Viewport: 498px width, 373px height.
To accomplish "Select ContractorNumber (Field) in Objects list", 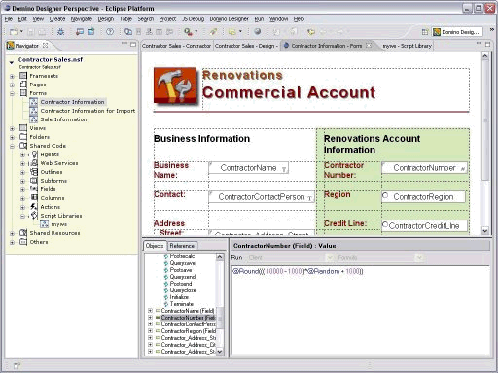I will 188,318.
